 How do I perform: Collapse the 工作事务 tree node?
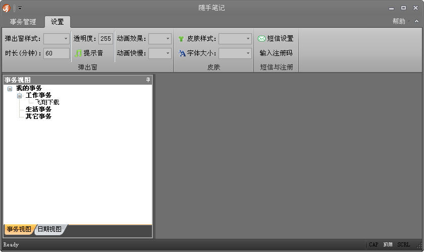[x=20, y=96]
